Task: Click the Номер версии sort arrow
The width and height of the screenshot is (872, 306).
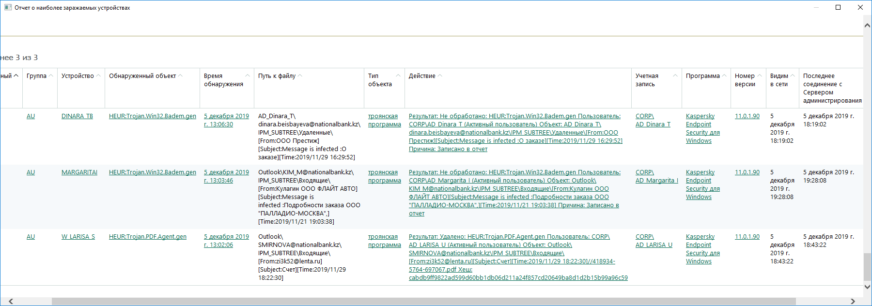Action: click(760, 76)
